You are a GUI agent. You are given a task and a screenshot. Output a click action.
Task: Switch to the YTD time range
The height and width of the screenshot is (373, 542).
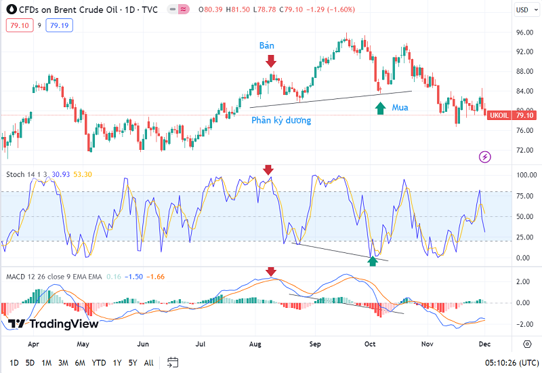point(98,362)
